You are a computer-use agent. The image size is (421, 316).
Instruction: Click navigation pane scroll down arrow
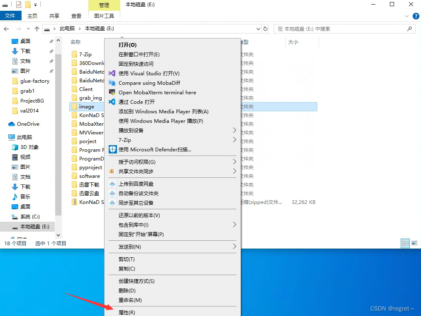(x=58, y=235)
